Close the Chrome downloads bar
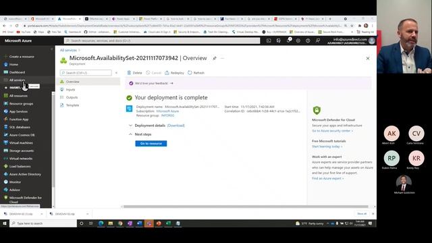The width and height of the screenshot is (432, 243). [373, 214]
